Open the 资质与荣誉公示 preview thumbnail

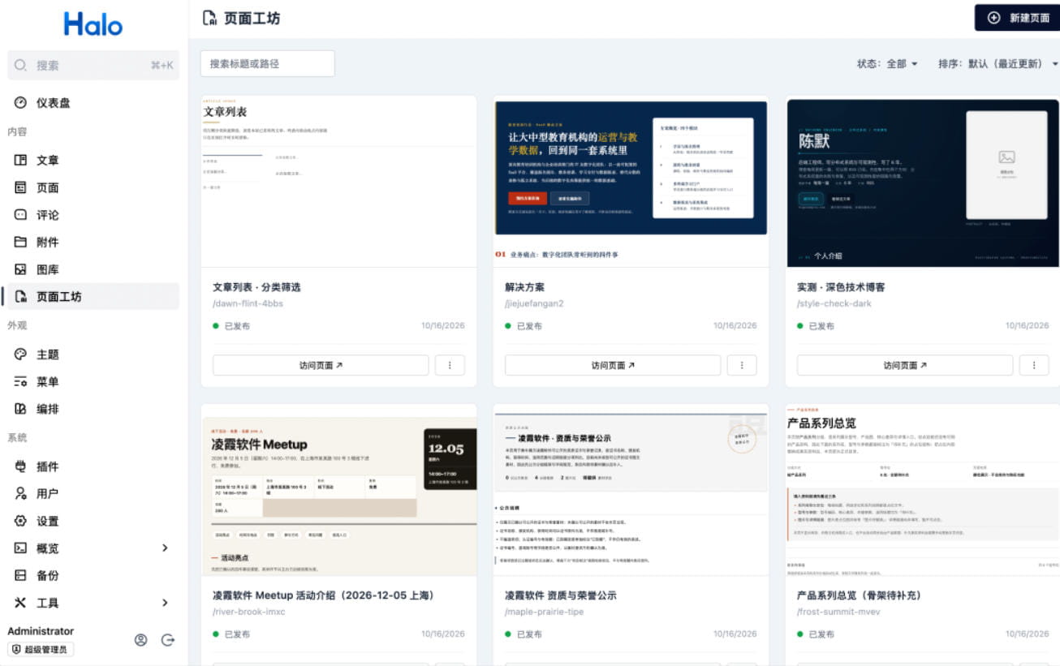point(631,490)
